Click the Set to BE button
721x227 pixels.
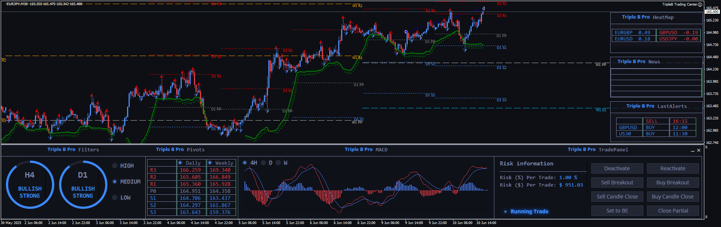[x=617, y=211]
